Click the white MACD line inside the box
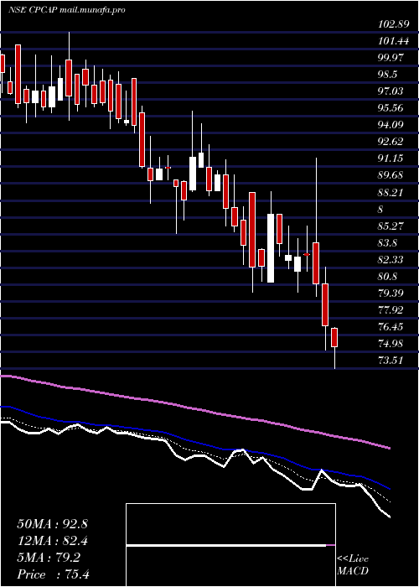This screenshot has width=419, height=587. 226,546
